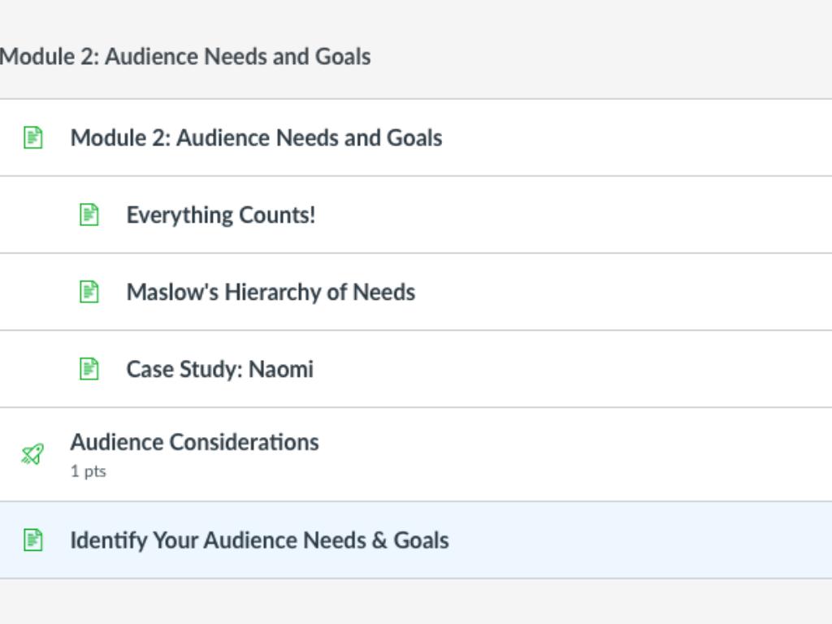Click the rocket quiz icon for Audience Considerations
Image resolution: width=832 pixels, height=624 pixels.
tap(32, 454)
